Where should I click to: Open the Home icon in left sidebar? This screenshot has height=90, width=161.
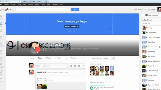[x=1, y=17]
